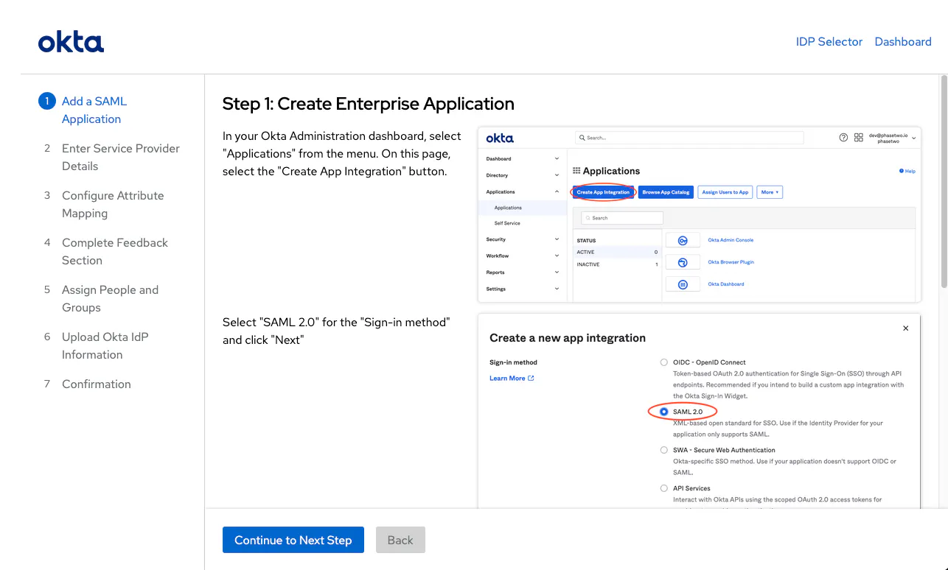Select the OIDC - OpenID Connect radio option
The width and height of the screenshot is (948, 570).
(664, 362)
